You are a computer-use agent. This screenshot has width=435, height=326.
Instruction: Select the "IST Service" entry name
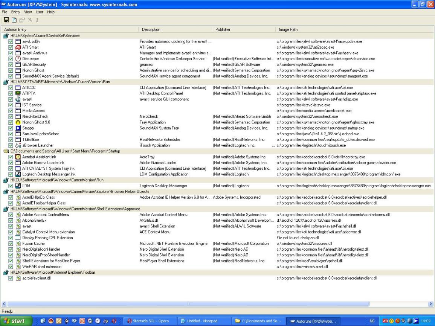tap(32, 105)
